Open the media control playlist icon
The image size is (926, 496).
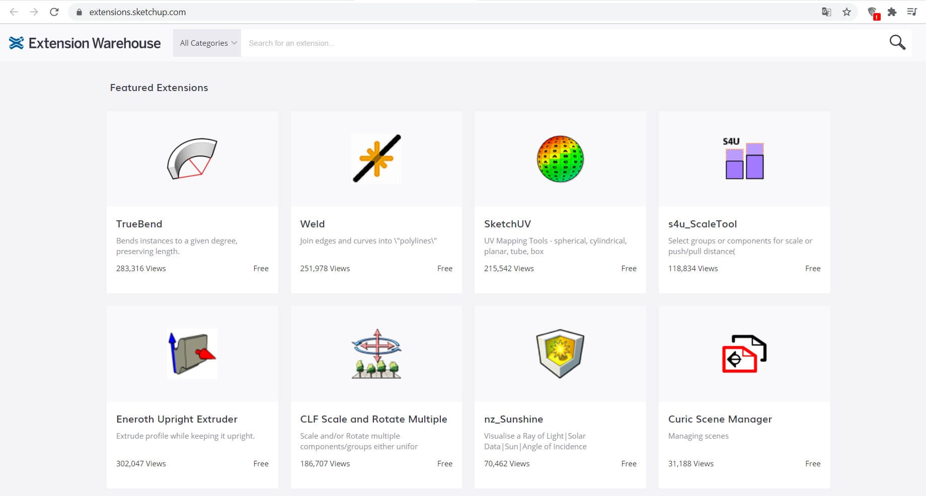[x=912, y=12]
